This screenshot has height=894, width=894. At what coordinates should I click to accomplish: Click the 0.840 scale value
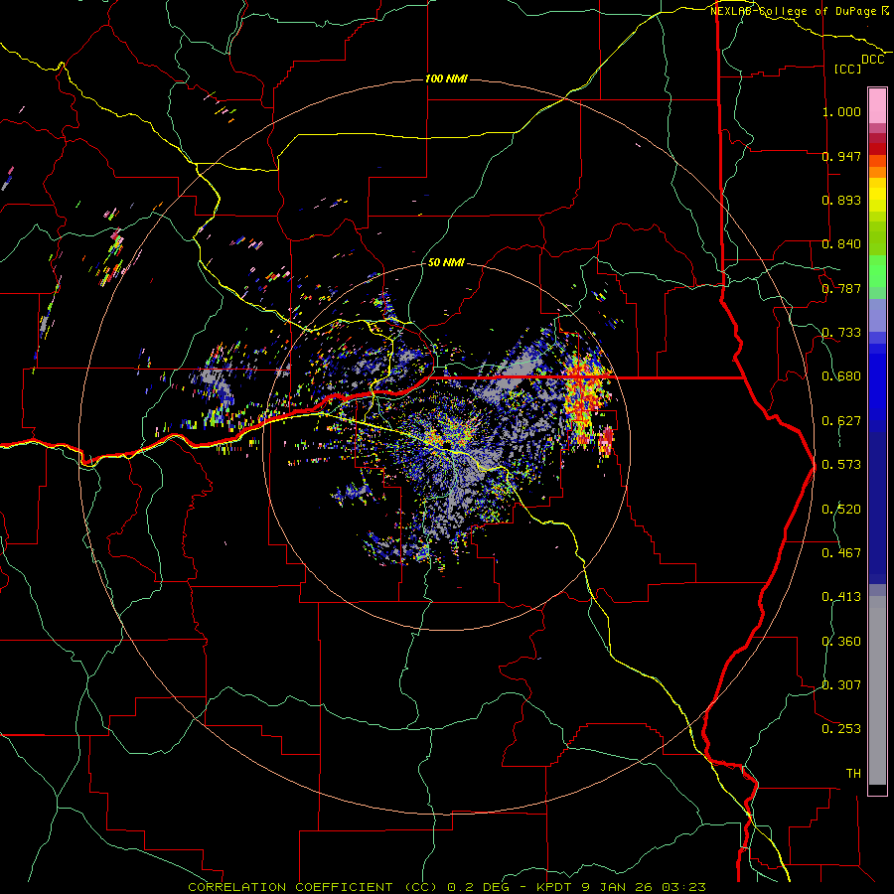tap(841, 244)
